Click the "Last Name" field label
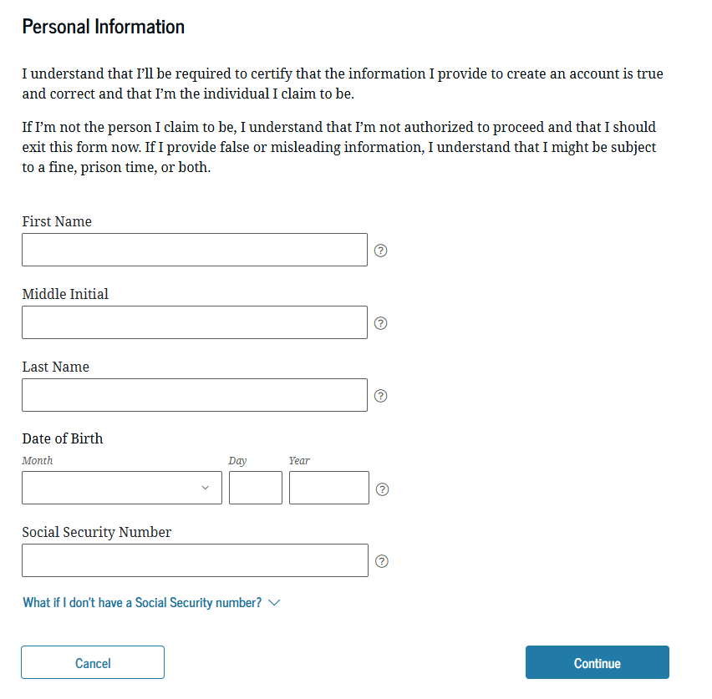This screenshot has height=699, width=712. (x=55, y=367)
